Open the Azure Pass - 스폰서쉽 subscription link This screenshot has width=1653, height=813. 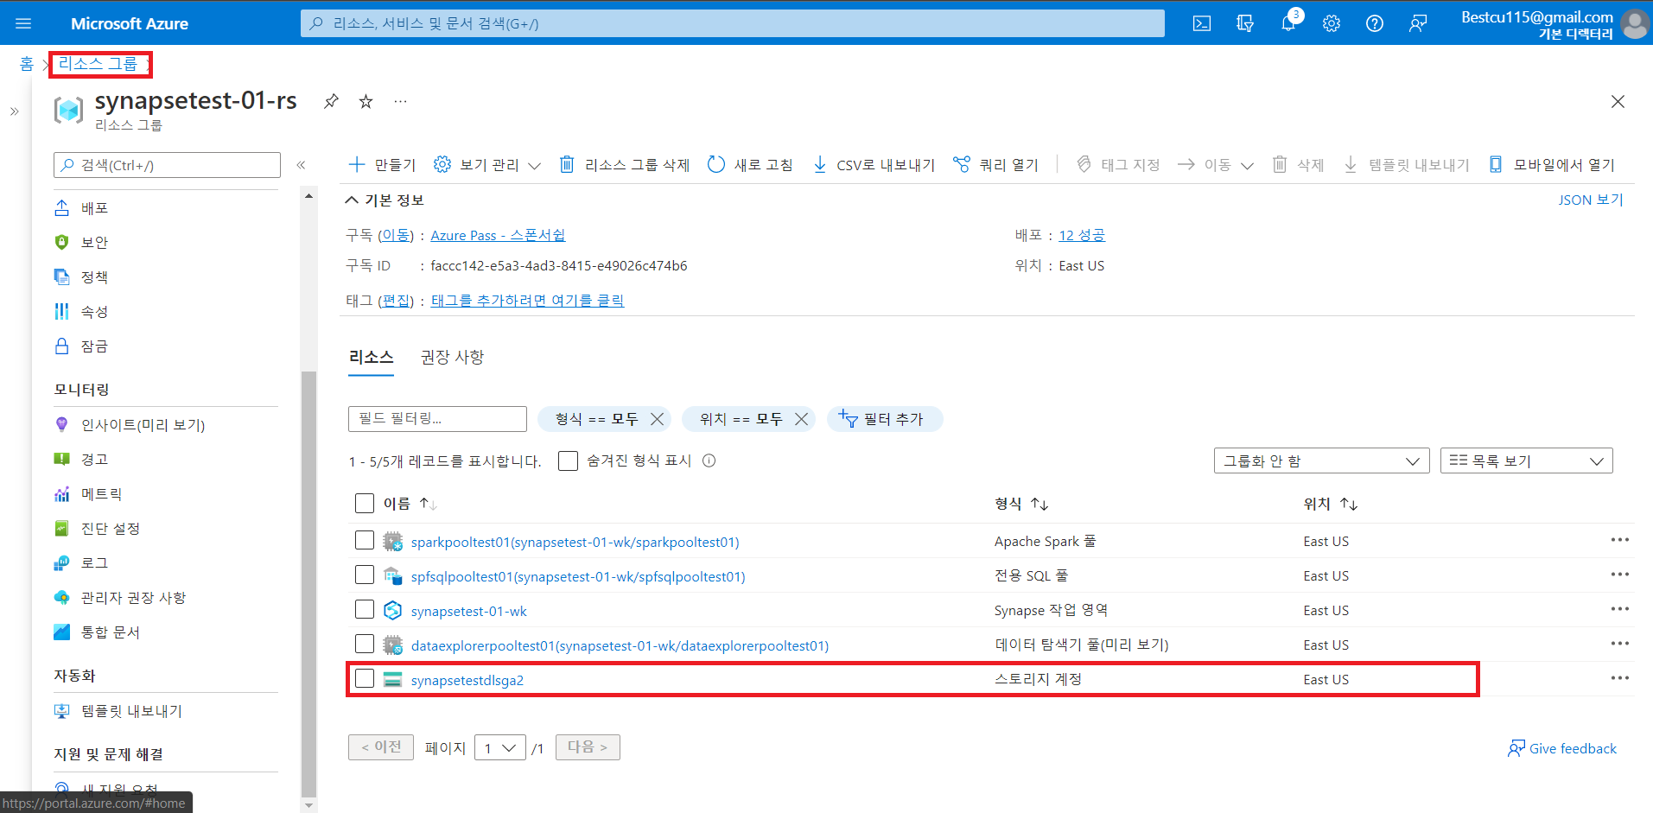tap(498, 235)
